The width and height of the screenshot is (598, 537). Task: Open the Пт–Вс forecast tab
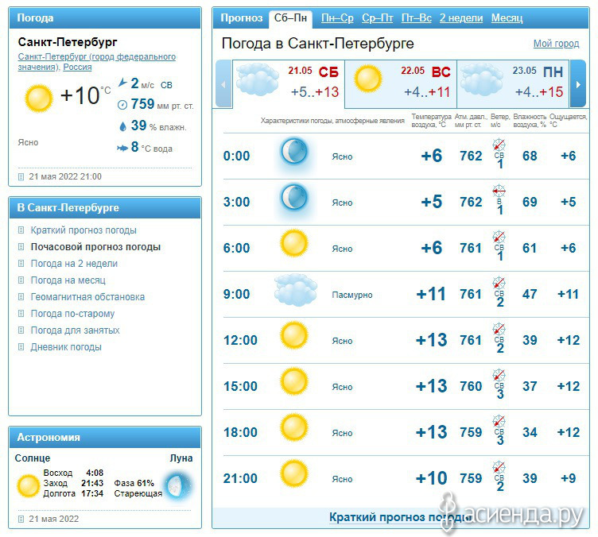click(417, 18)
